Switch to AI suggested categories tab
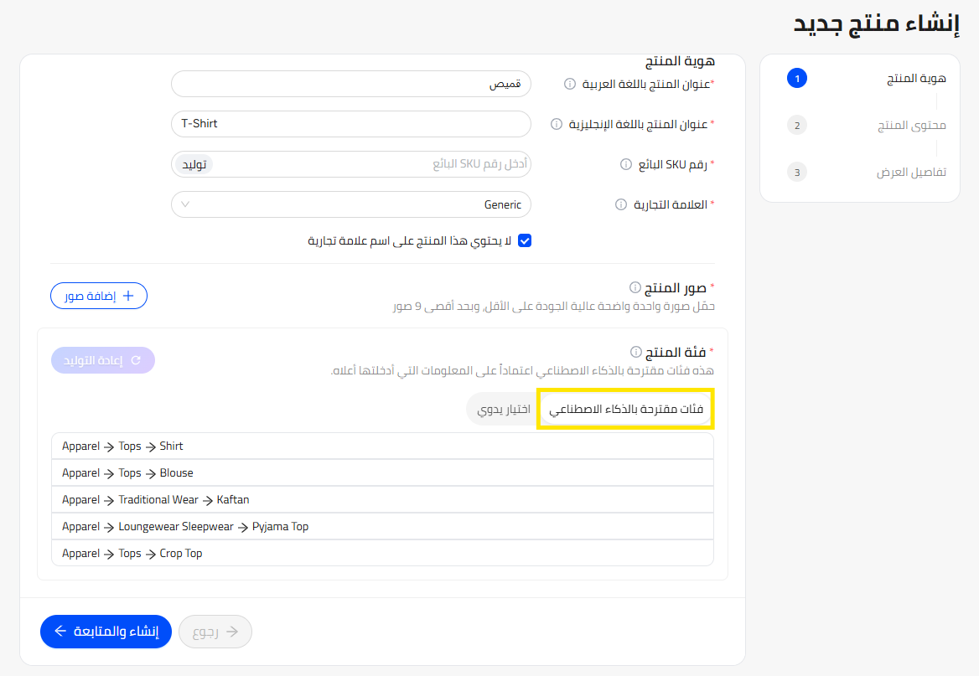Viewport: 979px width, 676px height. click(625, 410)
